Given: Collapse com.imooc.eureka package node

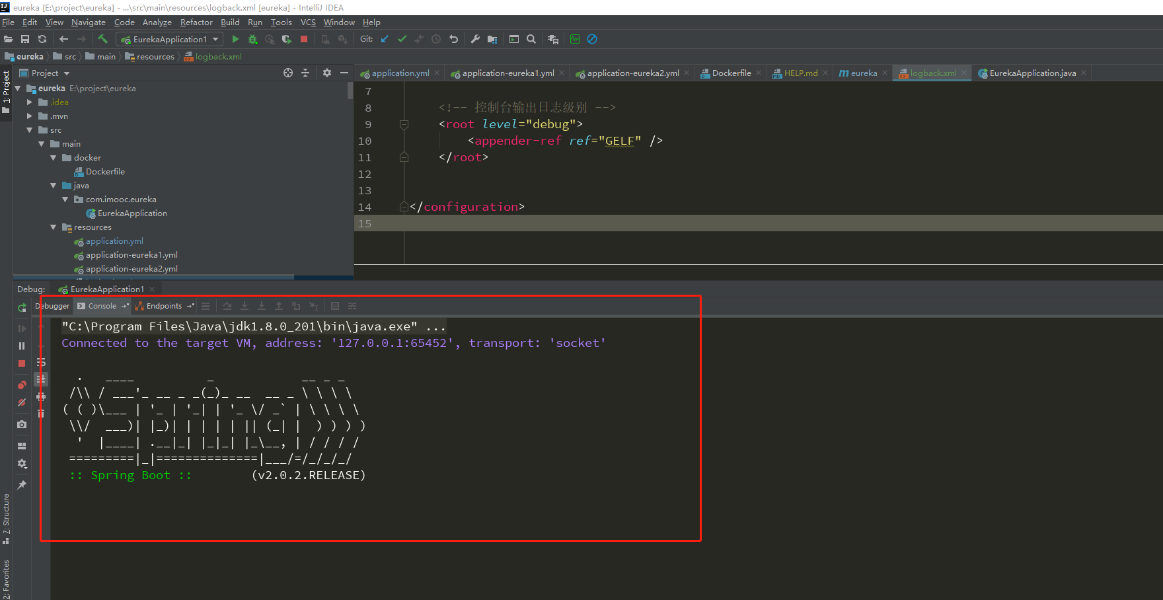Looking at the screenshot, I should (65, 199).
